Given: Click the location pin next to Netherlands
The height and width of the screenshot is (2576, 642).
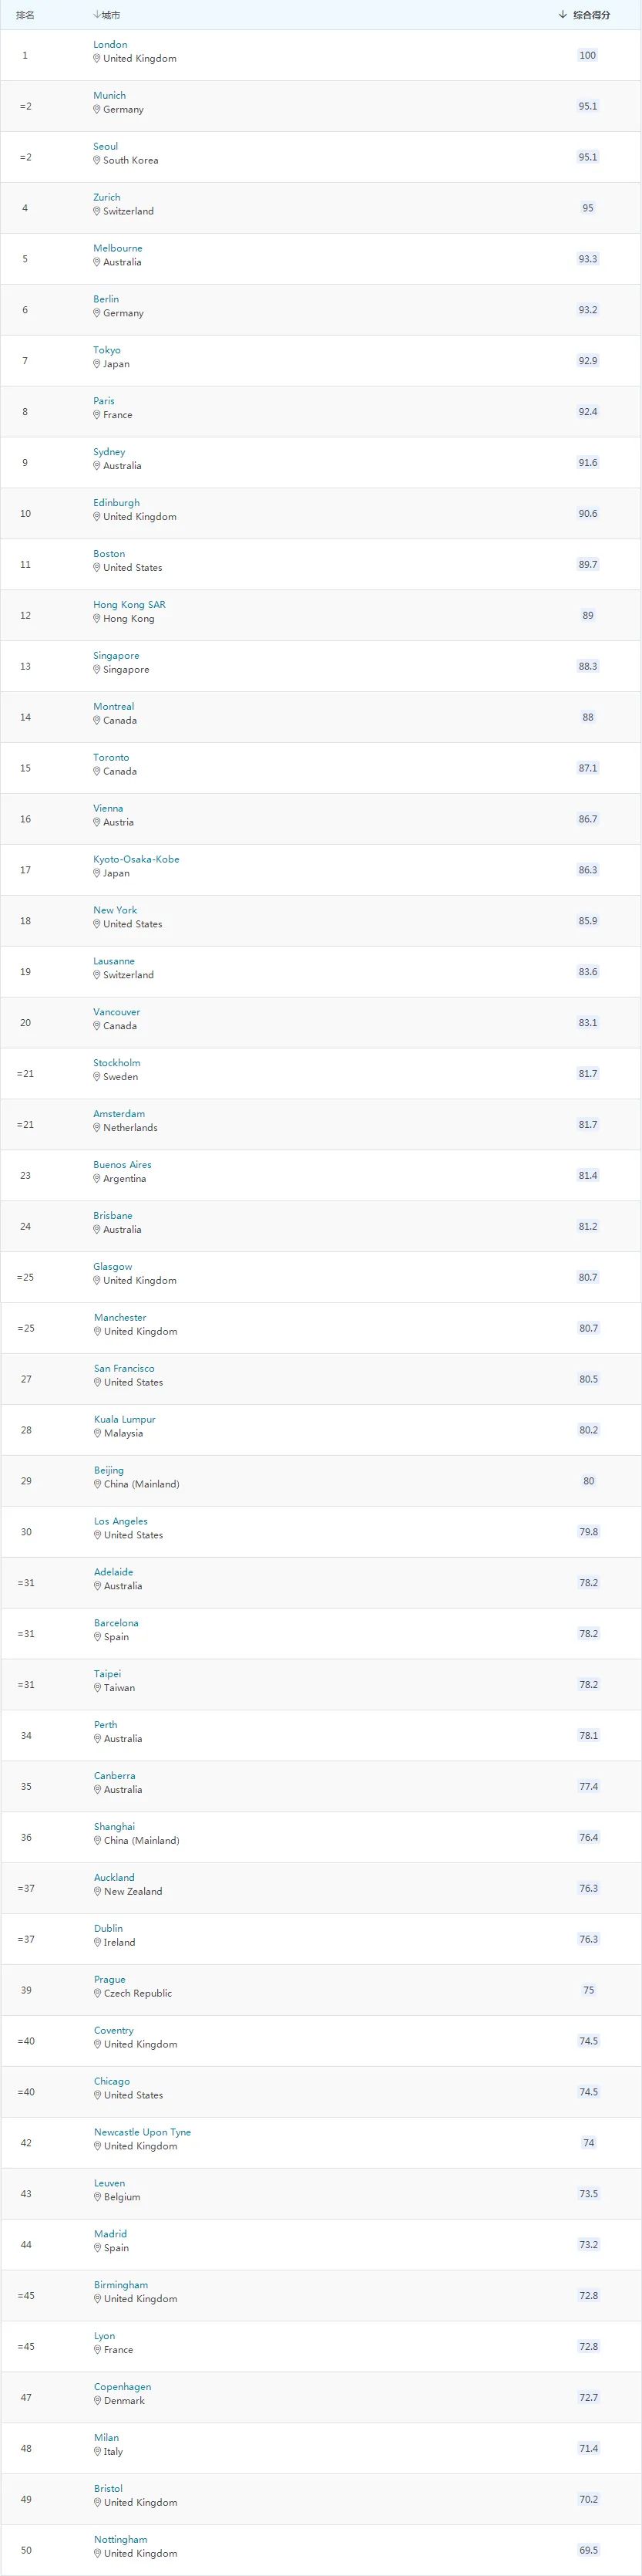Looking at the screenshot, I should click(x=97, y=1127).
